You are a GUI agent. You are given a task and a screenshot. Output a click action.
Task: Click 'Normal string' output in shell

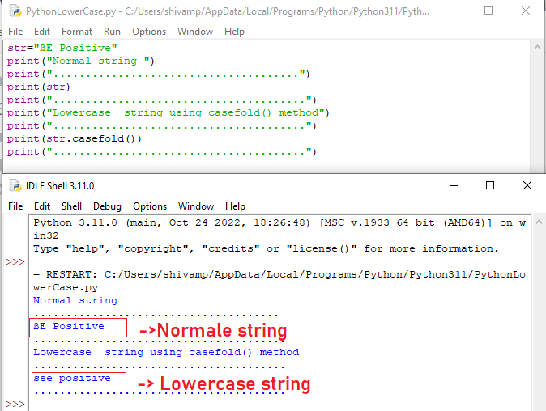click(75, 300)
